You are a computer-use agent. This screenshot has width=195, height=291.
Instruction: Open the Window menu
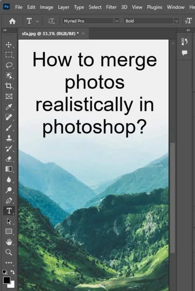[x=175, y=7]
